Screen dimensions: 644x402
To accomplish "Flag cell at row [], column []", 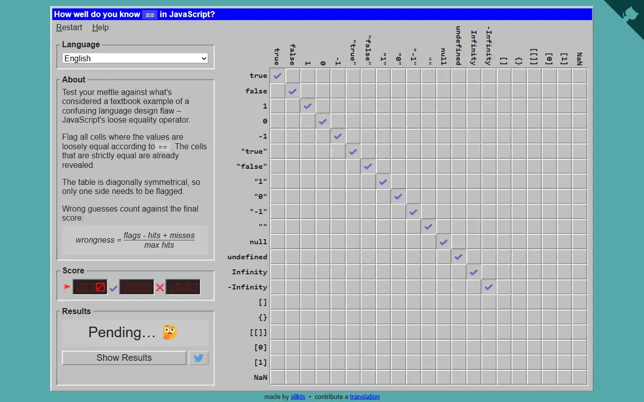I will (504, 302).
